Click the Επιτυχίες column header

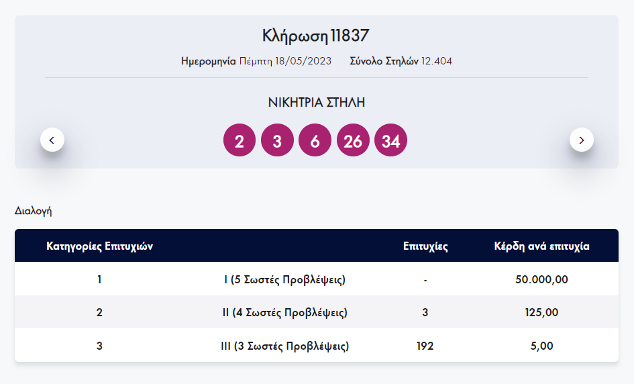point(425,246)
